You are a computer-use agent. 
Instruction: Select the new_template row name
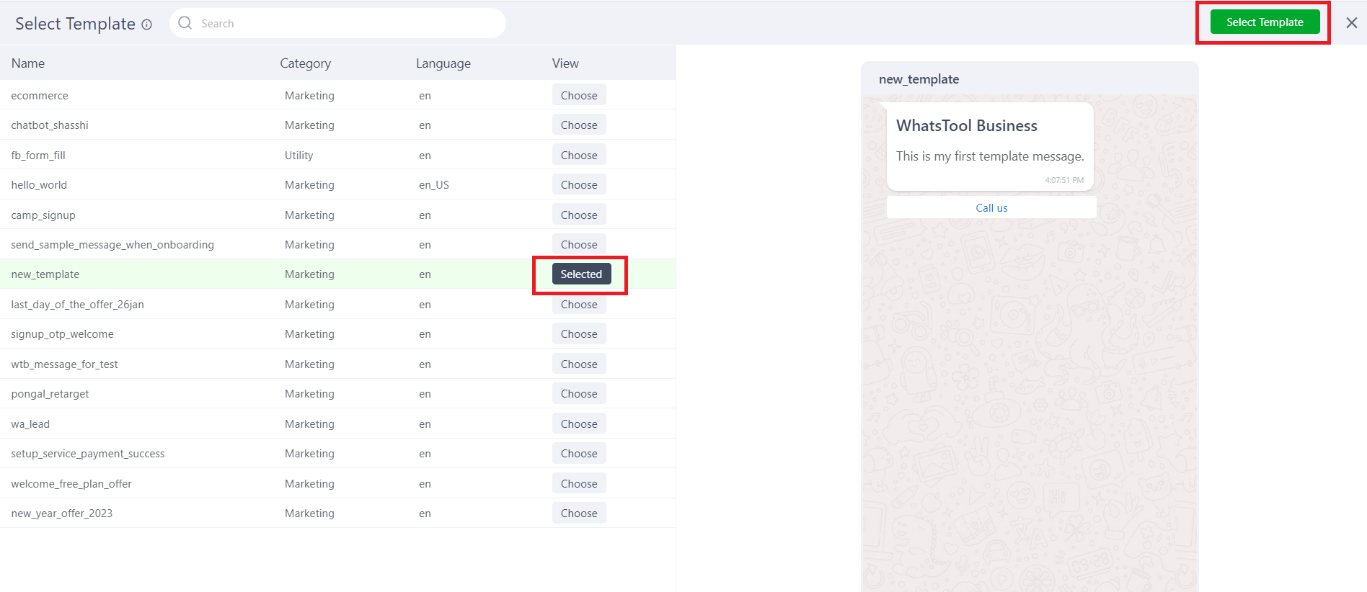(45, 274)
